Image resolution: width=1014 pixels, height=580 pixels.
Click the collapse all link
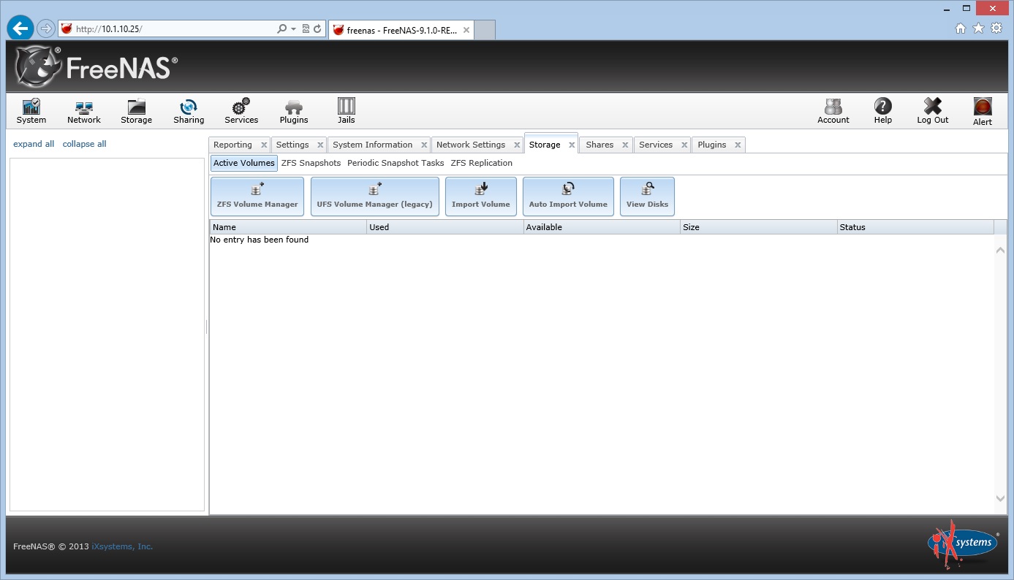[x=85, y=144]
